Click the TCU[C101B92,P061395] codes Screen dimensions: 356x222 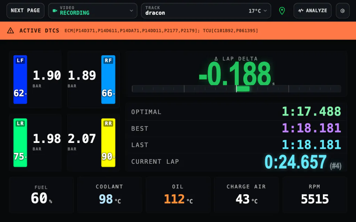click(x=230, y=31)
